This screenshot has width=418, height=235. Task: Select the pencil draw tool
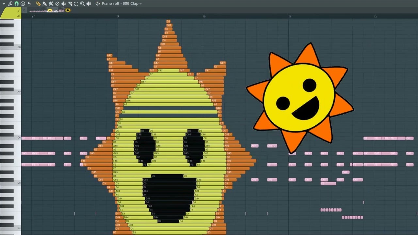[38, 4]
